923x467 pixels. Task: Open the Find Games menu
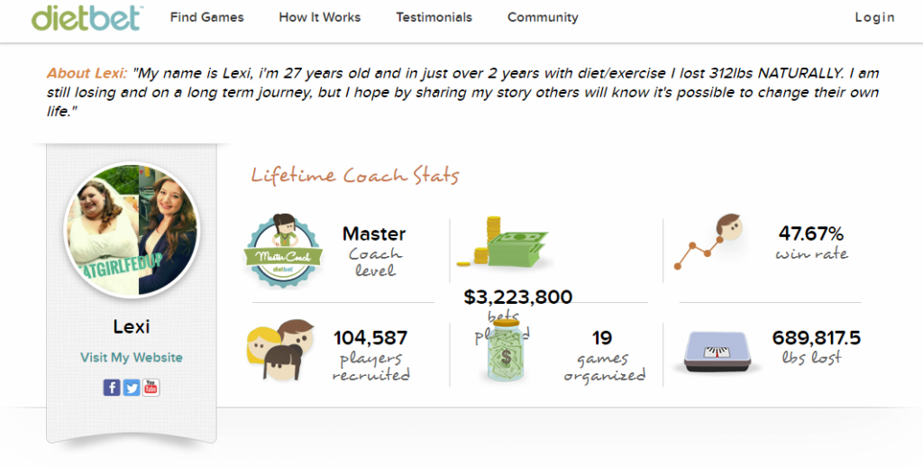pos(206,17)
